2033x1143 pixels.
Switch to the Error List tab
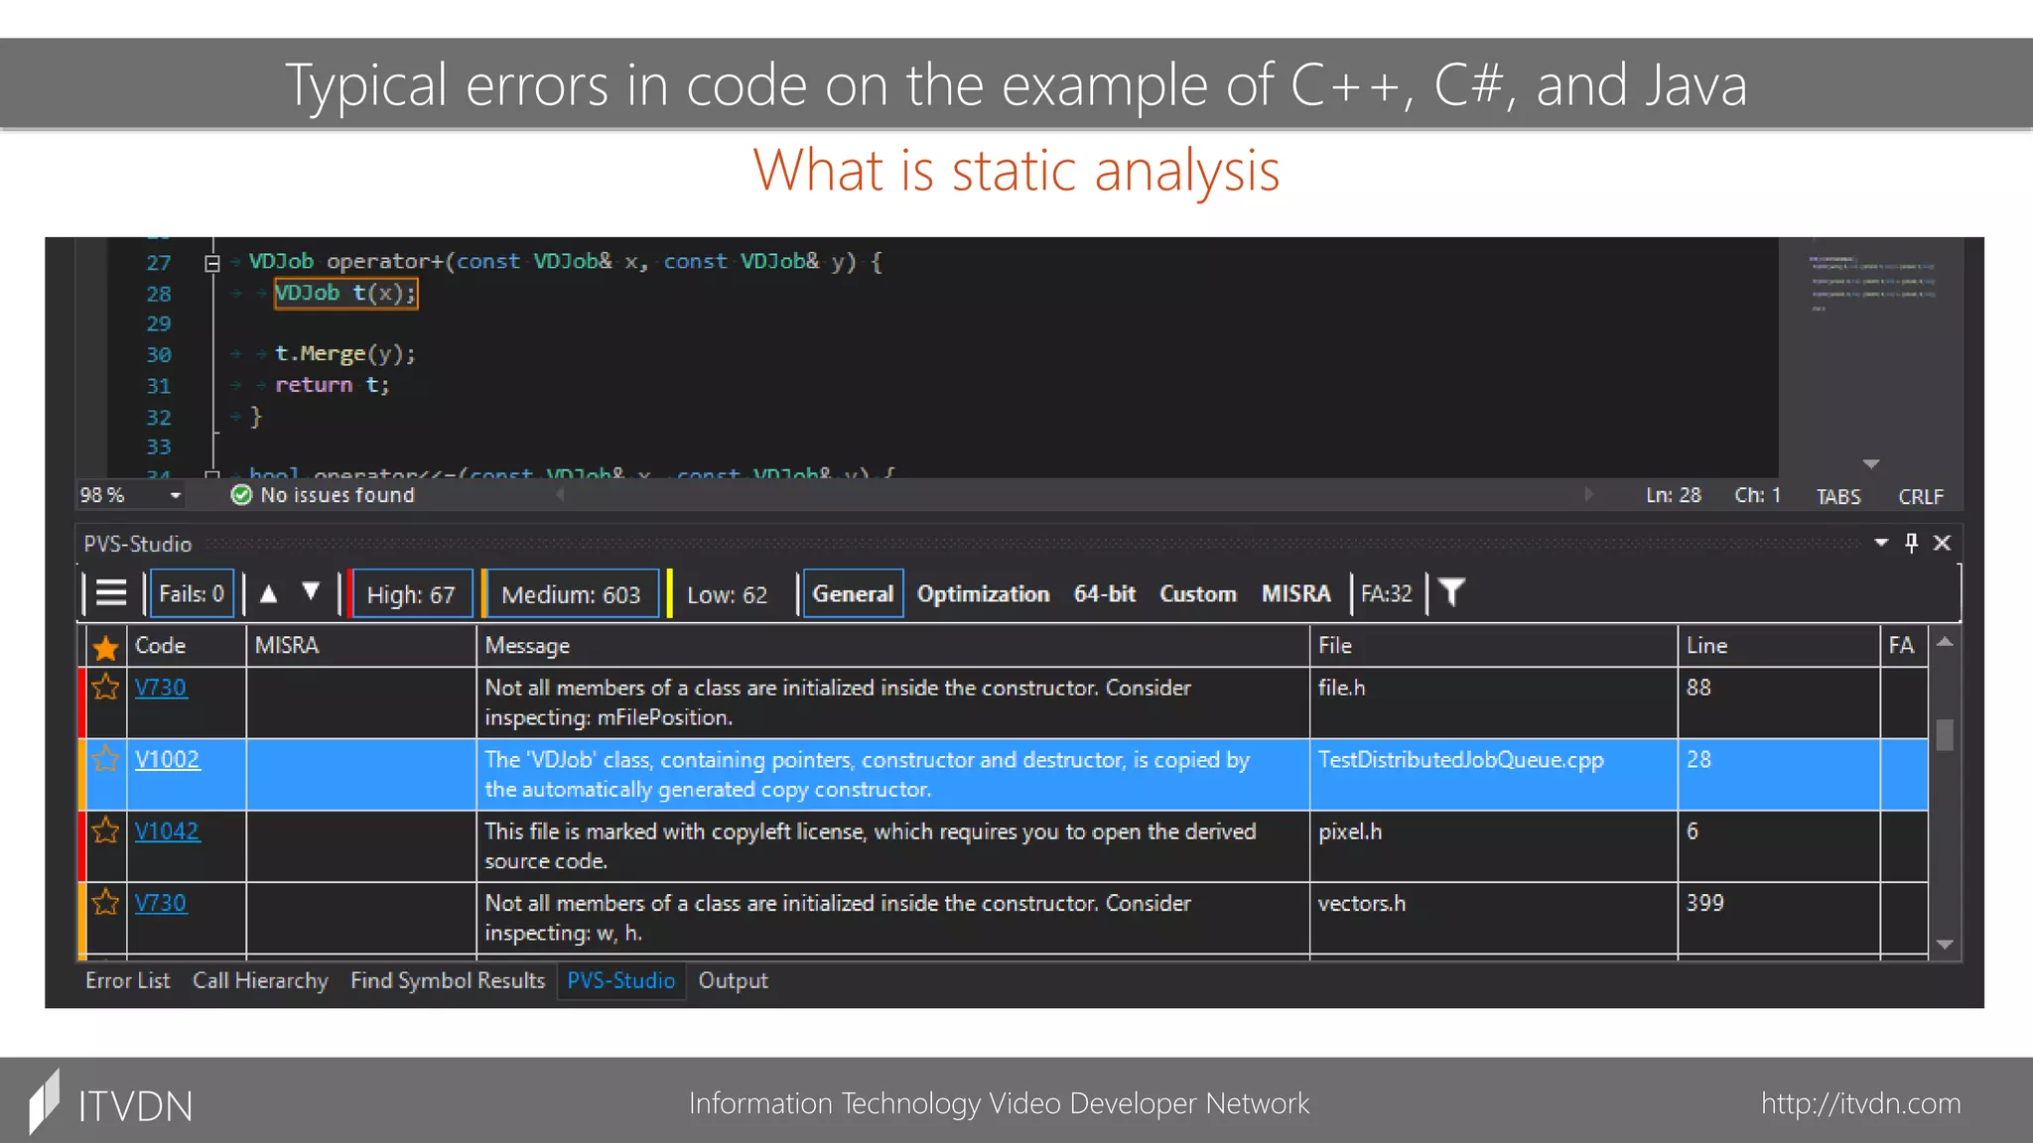pyautogui.click(x=127, y=980)
